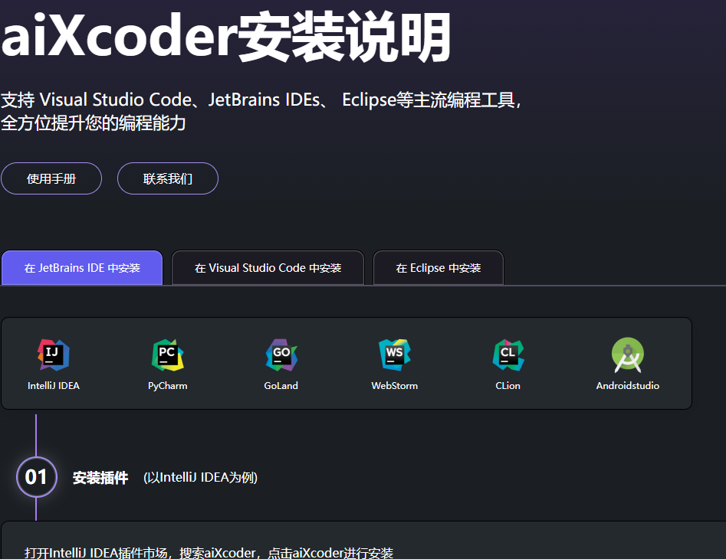This screenshot has width=726, height=559.
Task: Click the 联系我们 contact button
Action: [x=168, y=178]
